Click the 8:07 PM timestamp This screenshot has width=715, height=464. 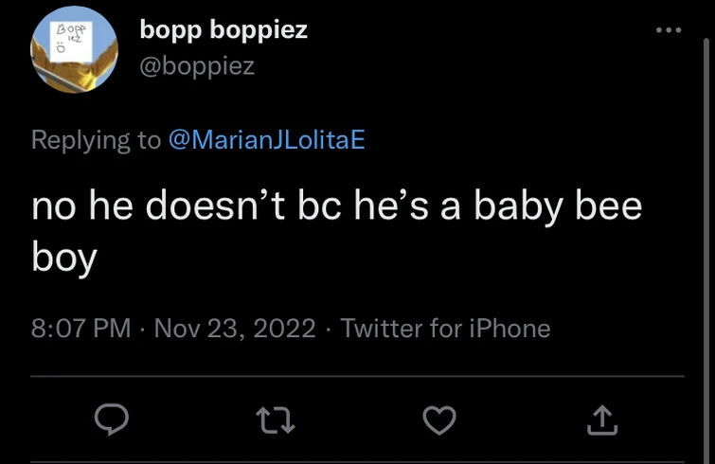(x=81, y=329)
